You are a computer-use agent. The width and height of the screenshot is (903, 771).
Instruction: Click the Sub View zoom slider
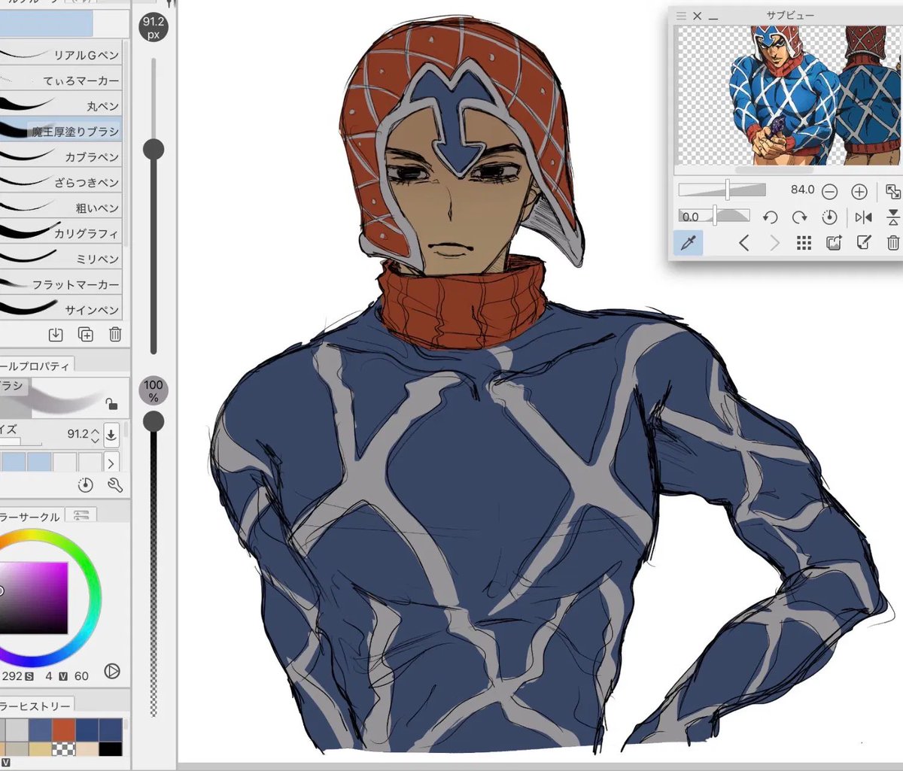pyautogui.click(x=722, y=190)
